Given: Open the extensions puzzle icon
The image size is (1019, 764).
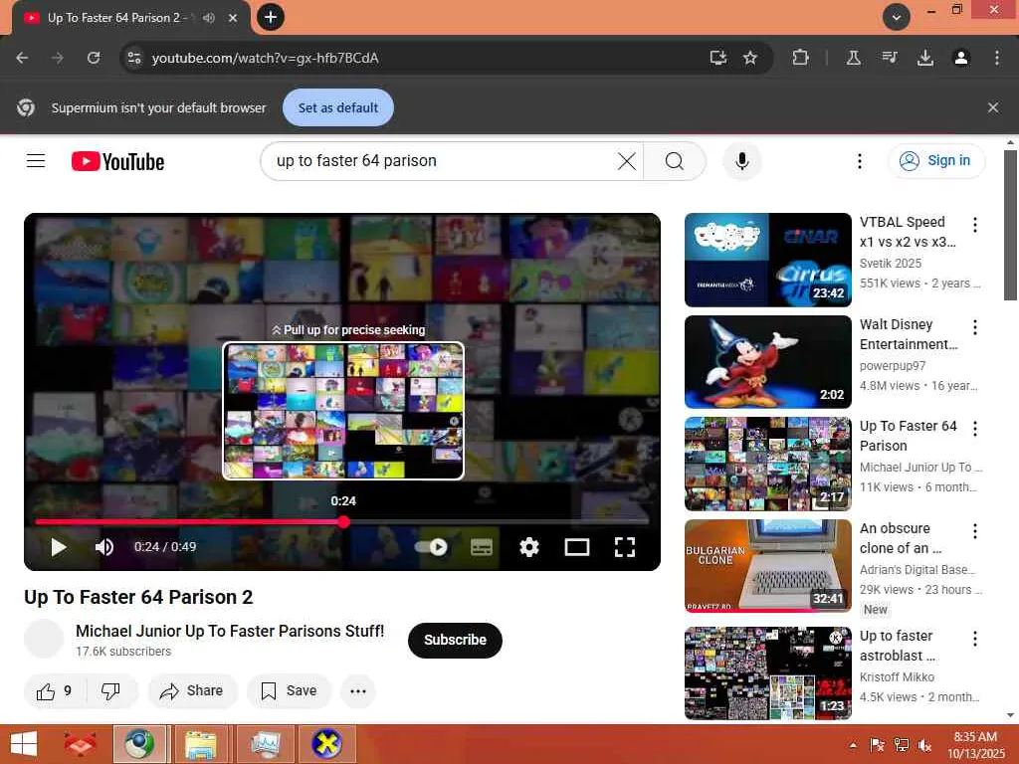Looking at the screenshot, I should click(800, 58).
